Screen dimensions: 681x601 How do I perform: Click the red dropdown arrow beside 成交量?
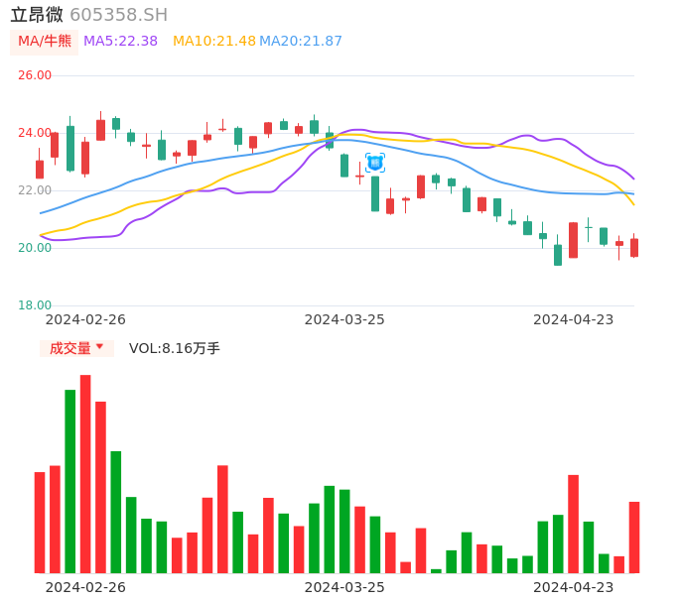(x=99, y=347)
